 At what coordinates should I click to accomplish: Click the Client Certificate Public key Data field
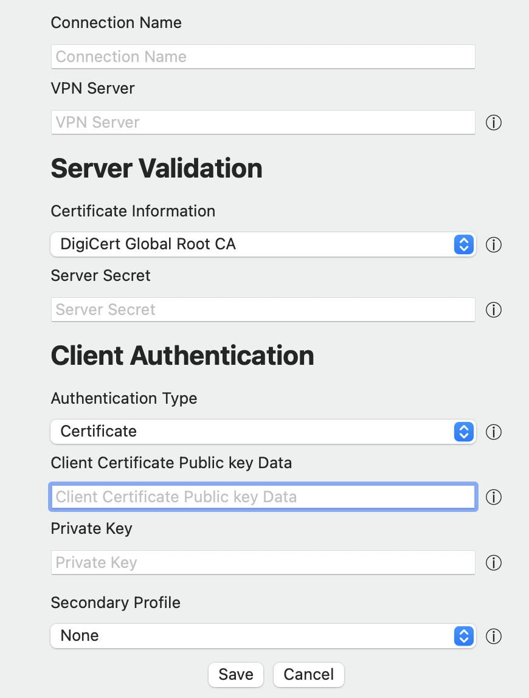263,497
